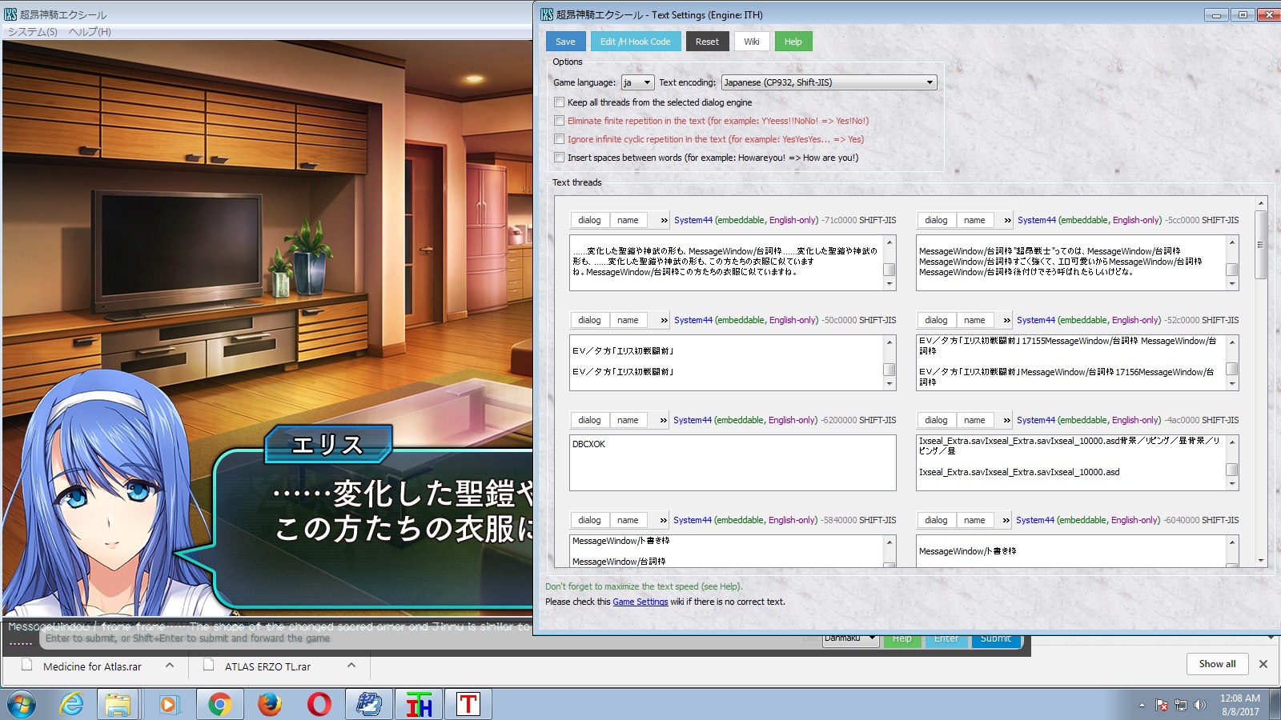Enable Keep all threads from selected dialog engine
Screen dimensions: 1281x720
click(560, 102)
